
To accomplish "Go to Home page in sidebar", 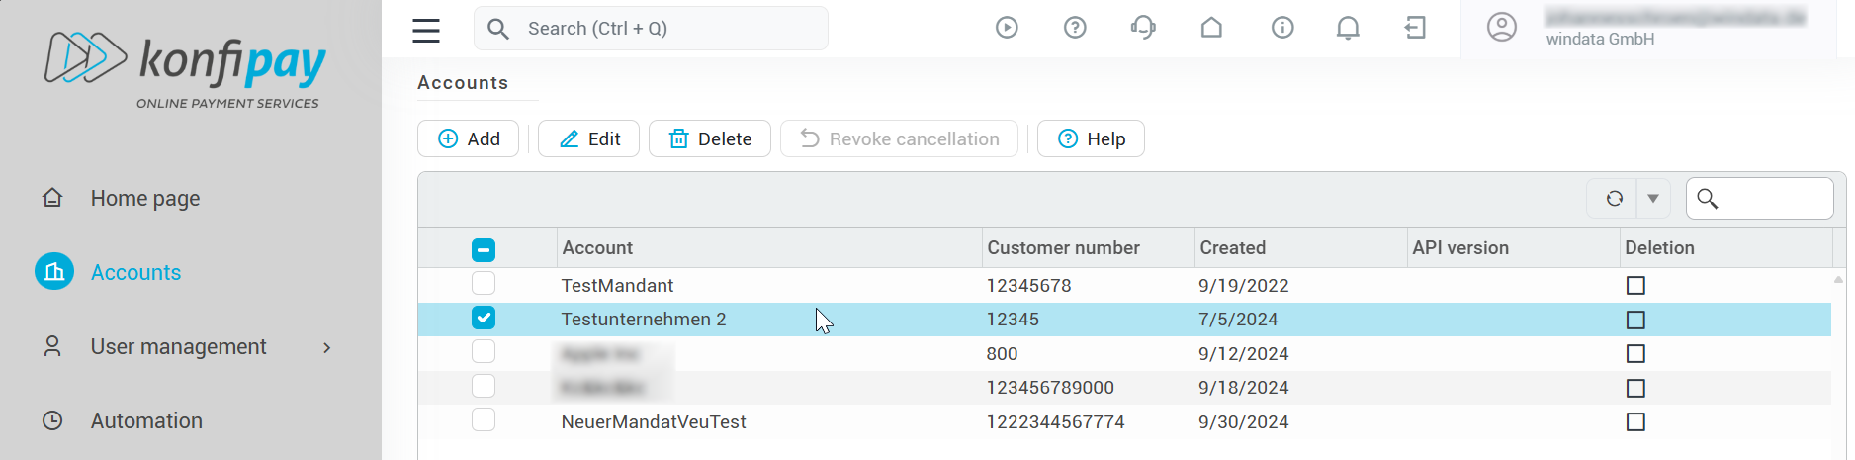I will coord(145,199).
